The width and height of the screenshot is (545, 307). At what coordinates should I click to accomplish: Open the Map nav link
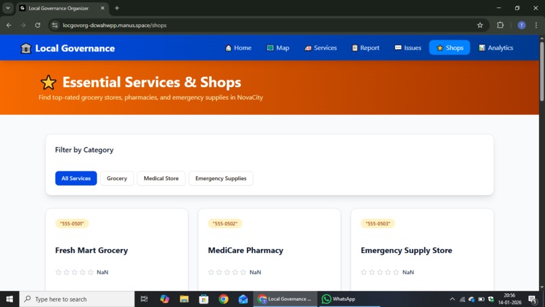(278, 48)
